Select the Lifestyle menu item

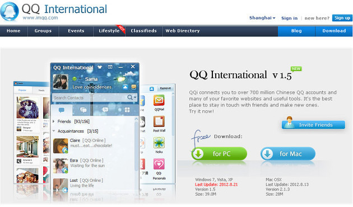pos(109,31)
